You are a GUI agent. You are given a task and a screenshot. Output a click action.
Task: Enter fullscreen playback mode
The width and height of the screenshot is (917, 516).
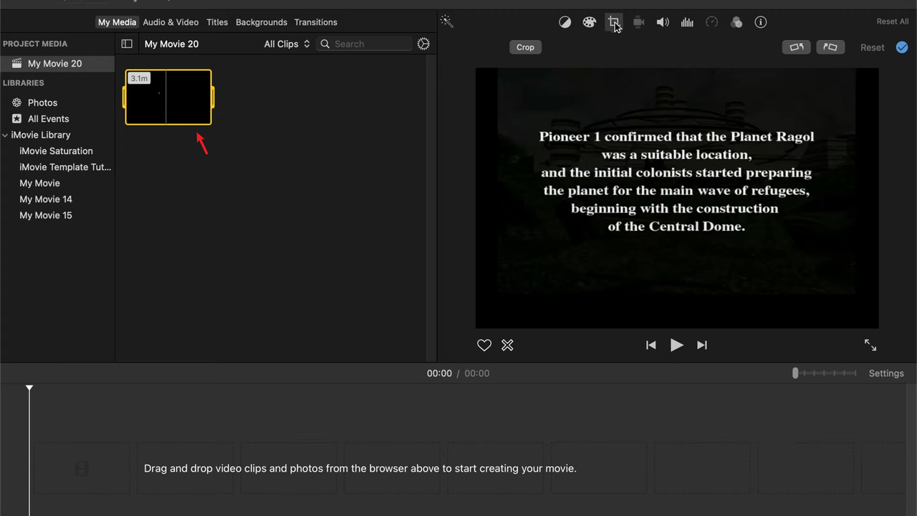pos(870,345)
